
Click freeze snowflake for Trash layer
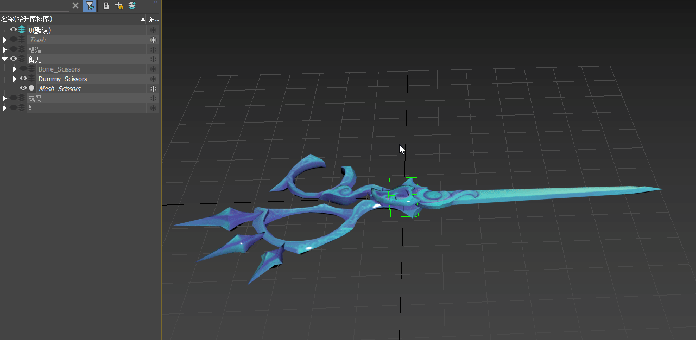[x=153, y=40]
